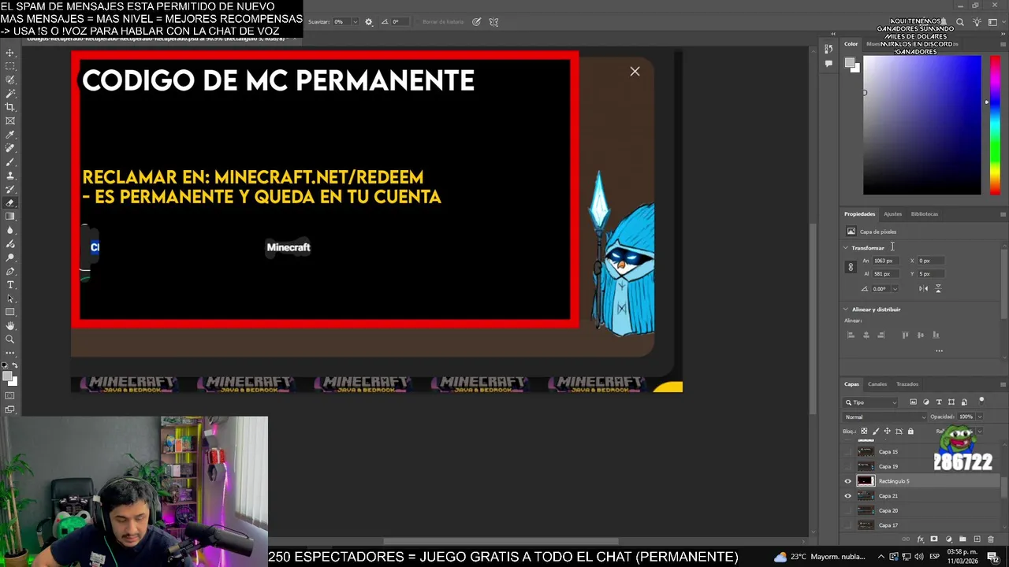Click the layer styles fx icon
This screenshot has height=567, width=1009.
click(x=920, y=539)
